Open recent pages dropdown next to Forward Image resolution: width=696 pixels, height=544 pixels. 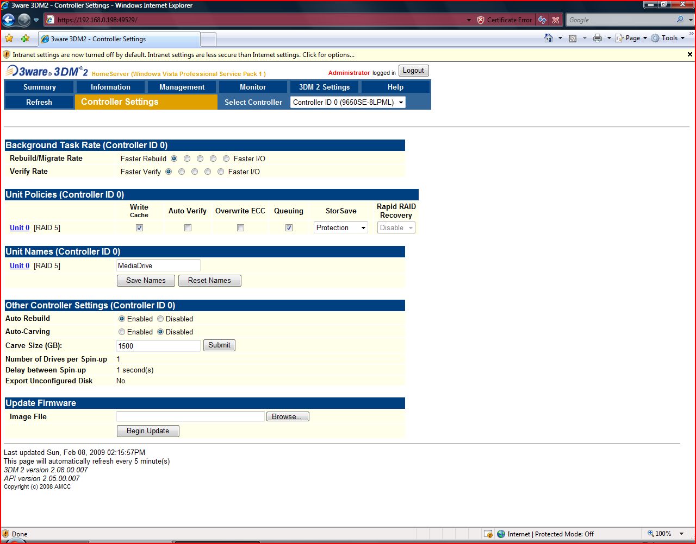36,20
